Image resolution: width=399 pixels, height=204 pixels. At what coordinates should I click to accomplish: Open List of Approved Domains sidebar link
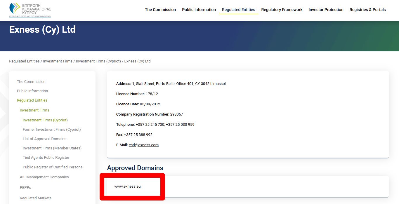44,139
